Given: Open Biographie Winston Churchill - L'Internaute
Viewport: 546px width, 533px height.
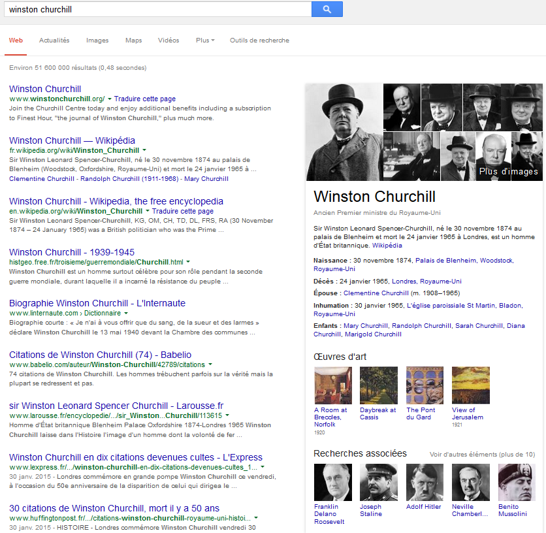Looking at the screenshot, I should coord(97,303).
